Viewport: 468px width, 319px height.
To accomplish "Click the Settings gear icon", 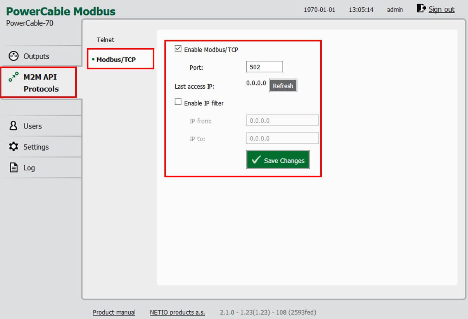I will pyautogui.click(x=14, y=147).
